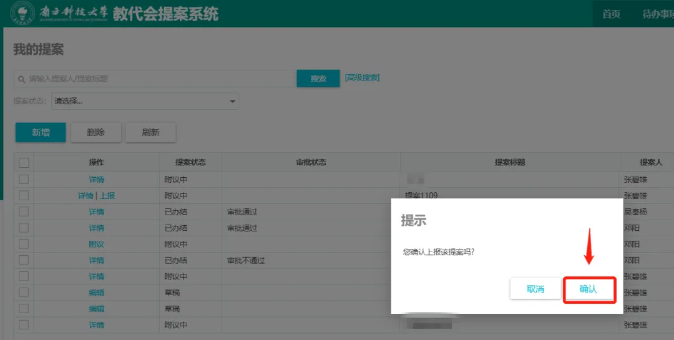This screenshot has width=674, height=340.
Task: Click the 上报 link in the table
Action: coord(107,196)
